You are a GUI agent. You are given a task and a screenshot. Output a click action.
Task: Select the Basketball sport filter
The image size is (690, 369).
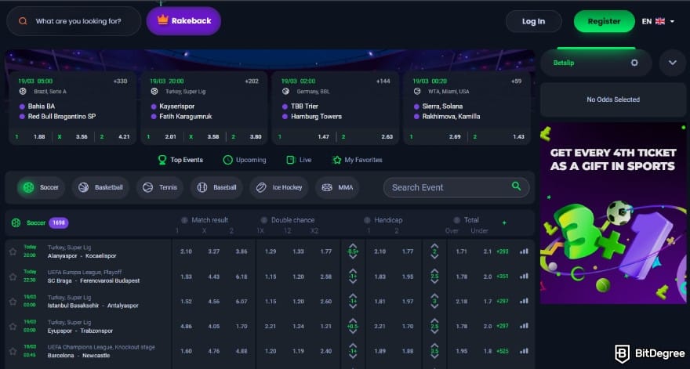click(x=100, y=187)
